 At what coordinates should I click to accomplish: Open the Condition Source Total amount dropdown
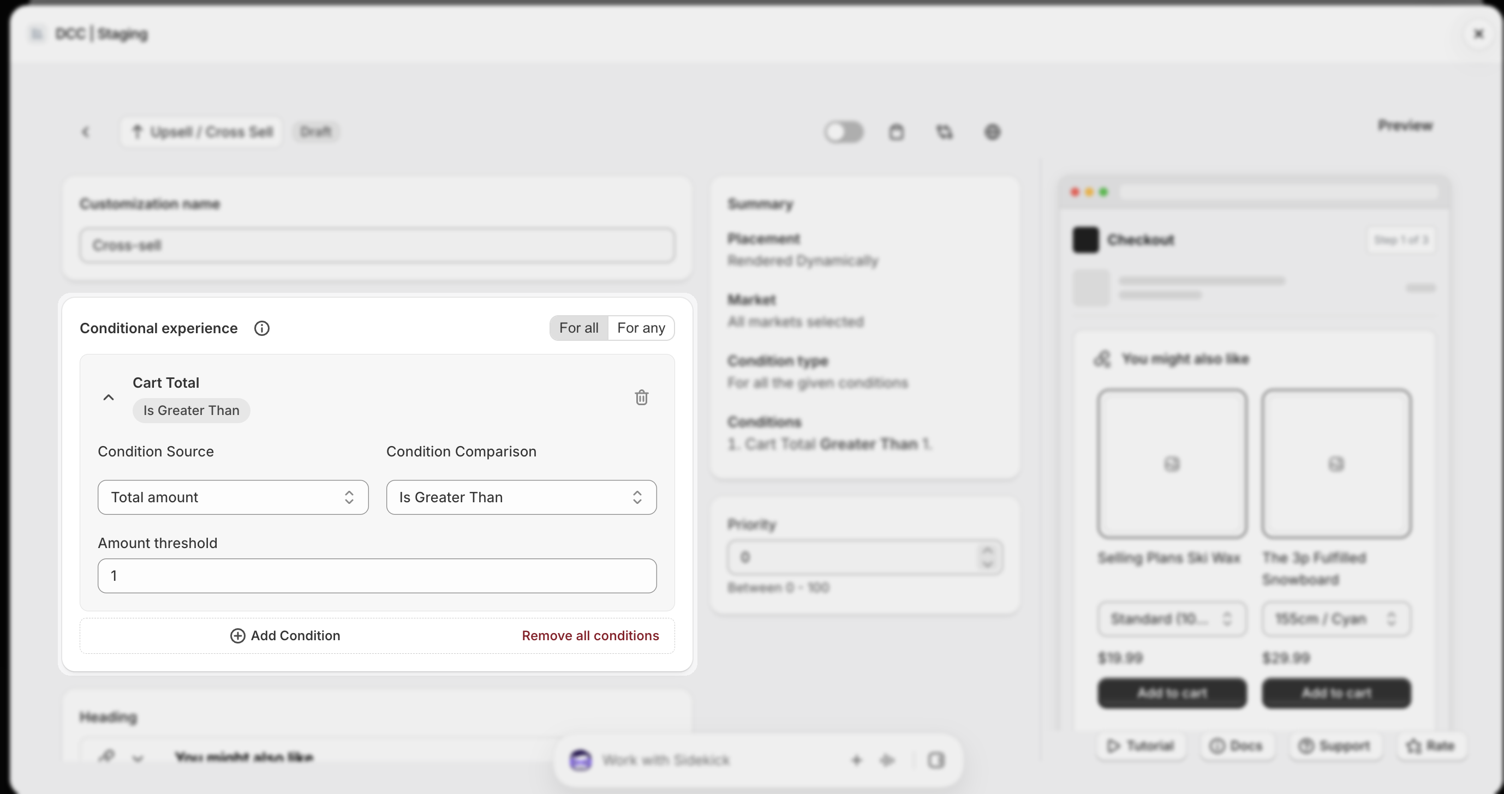pyautogui.click(x=233, y=497)
